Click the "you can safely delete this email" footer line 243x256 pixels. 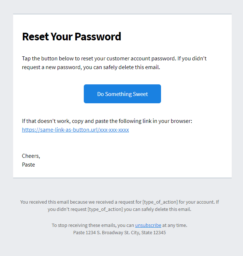(119, 209)
